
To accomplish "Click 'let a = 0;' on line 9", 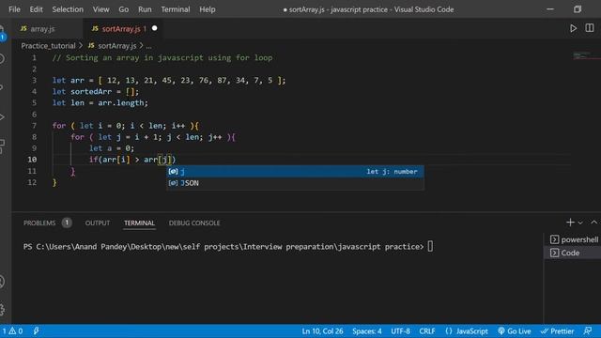I will [112, 148].
